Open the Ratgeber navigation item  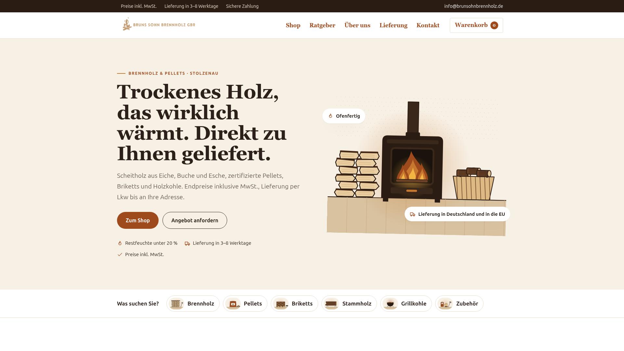click(322, 25)
